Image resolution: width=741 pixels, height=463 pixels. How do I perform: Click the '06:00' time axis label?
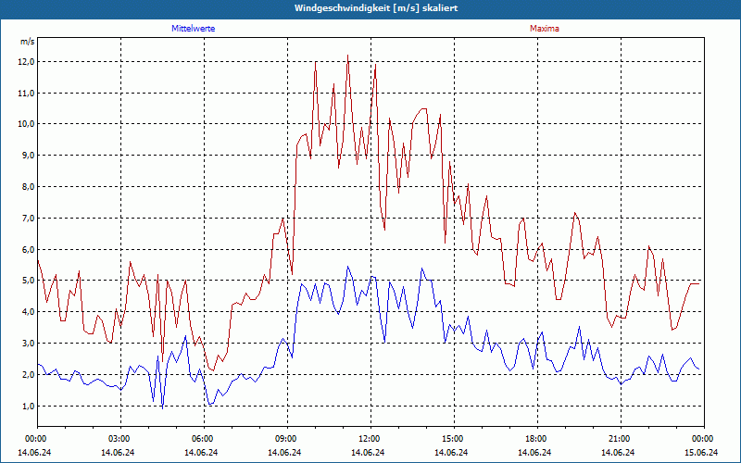204,439
